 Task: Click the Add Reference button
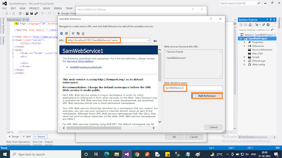pyautogui.click(x=207, y=96)
